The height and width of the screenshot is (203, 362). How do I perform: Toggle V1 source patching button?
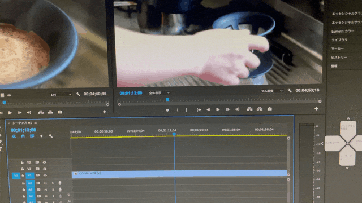tap(16, 176)
